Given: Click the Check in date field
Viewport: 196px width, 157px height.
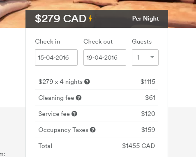Looking at the screenshot, I should point(56,58).
